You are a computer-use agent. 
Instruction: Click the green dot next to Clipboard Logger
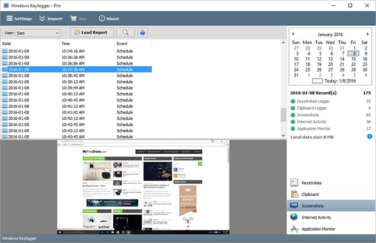point(293,108)
